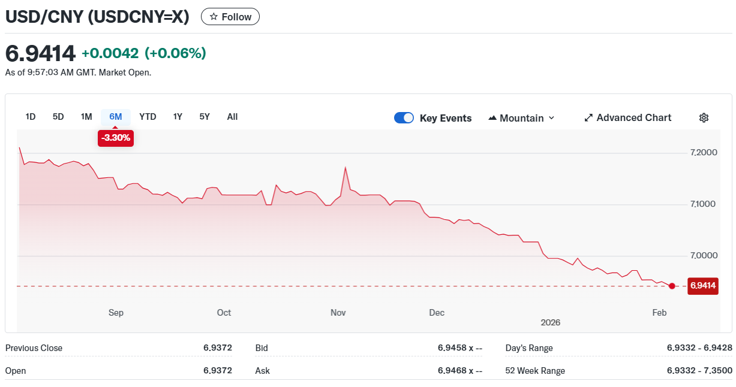Switch to the 1M time range
The height and width of the screenshot is (387, 736).
[x=86, y=117]
